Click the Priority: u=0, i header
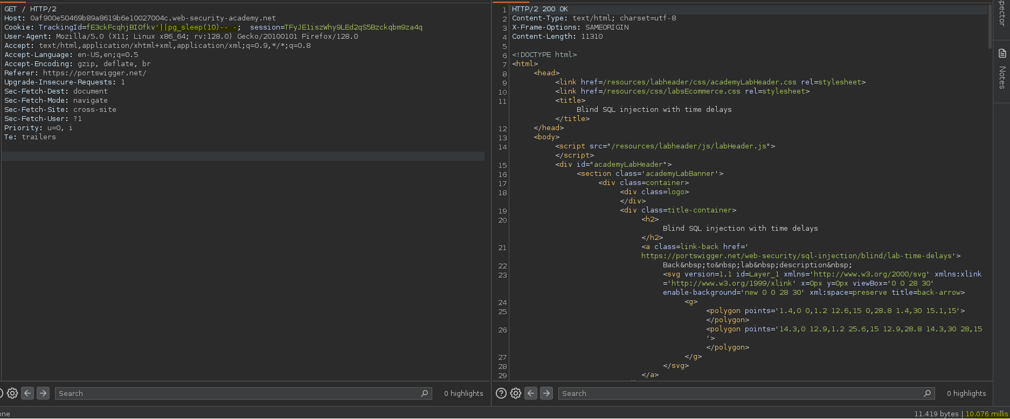 [38, 128]
